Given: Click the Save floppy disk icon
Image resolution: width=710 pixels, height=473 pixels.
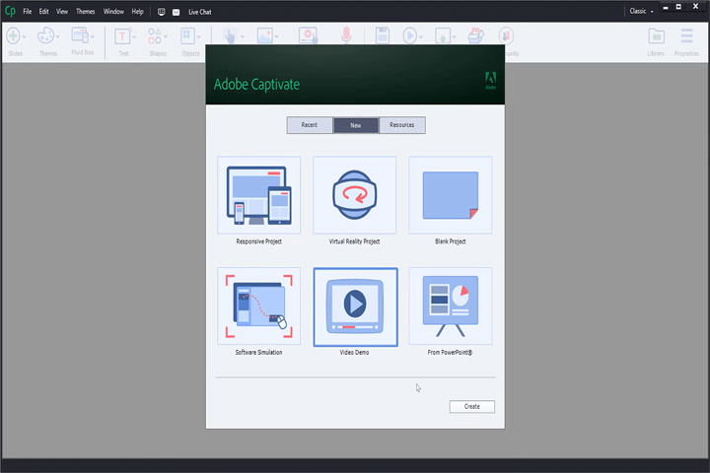Looking at the screenshot, I should [x=383, y=35].
